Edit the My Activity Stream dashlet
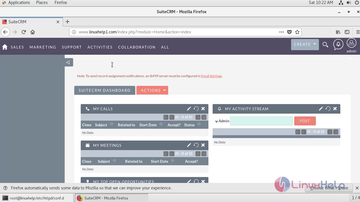 tap(321, 109)
